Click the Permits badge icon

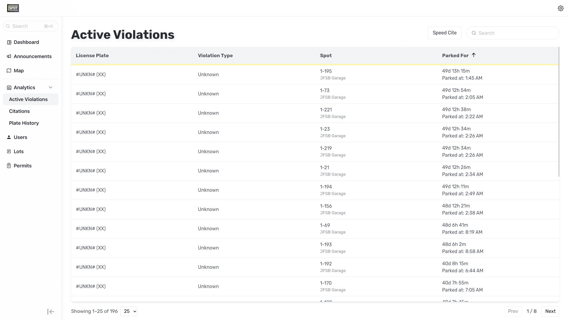click(9, 166)
